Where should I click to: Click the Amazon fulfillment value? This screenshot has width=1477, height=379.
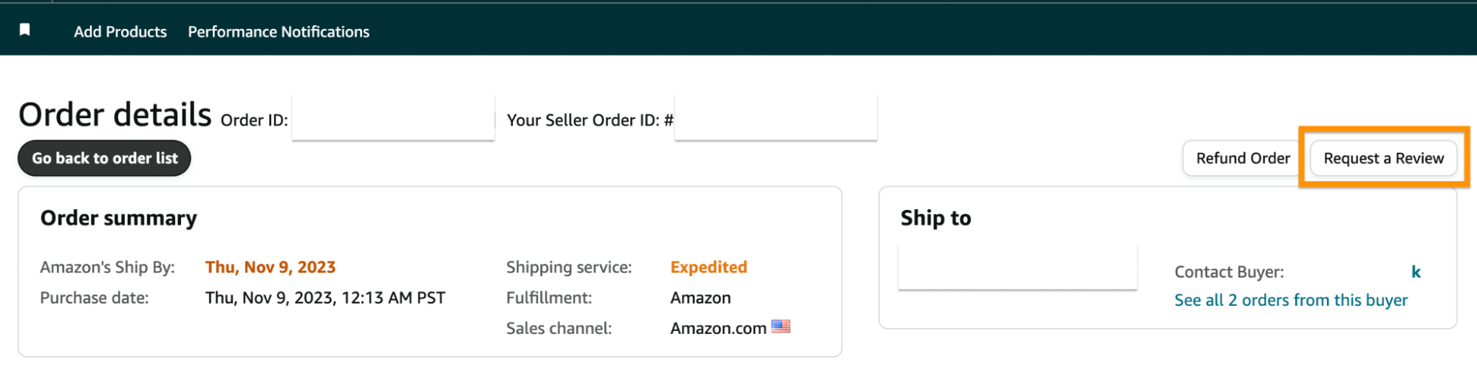click(x=700, y=298)
